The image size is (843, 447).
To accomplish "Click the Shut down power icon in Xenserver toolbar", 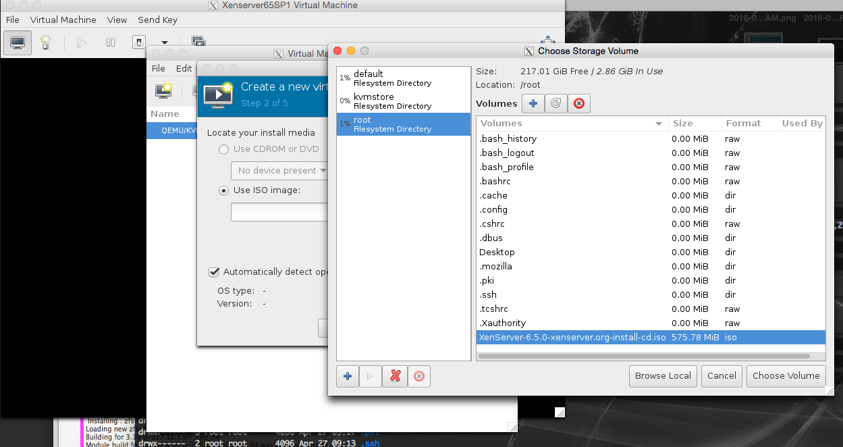I will [x=138, y=43].
